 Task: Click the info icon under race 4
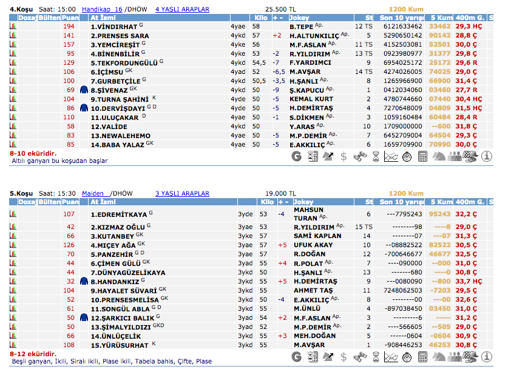coord(487,156)
